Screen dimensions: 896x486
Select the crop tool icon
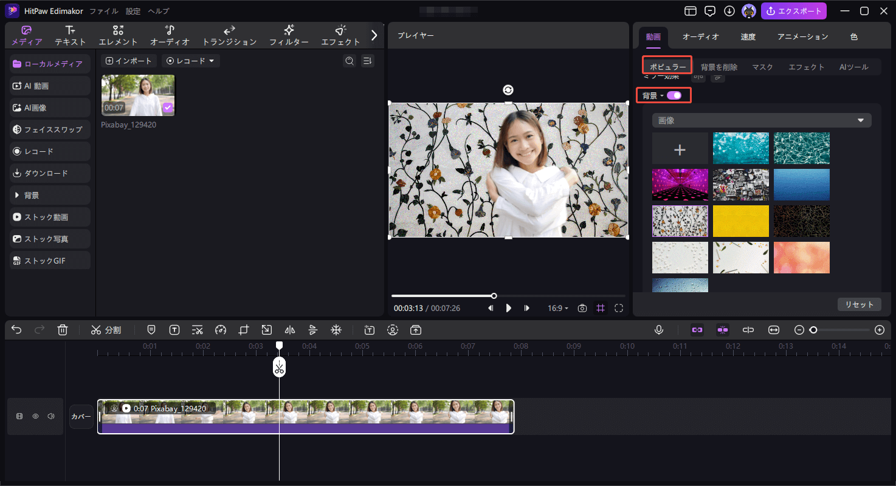[x=244, y=330]
